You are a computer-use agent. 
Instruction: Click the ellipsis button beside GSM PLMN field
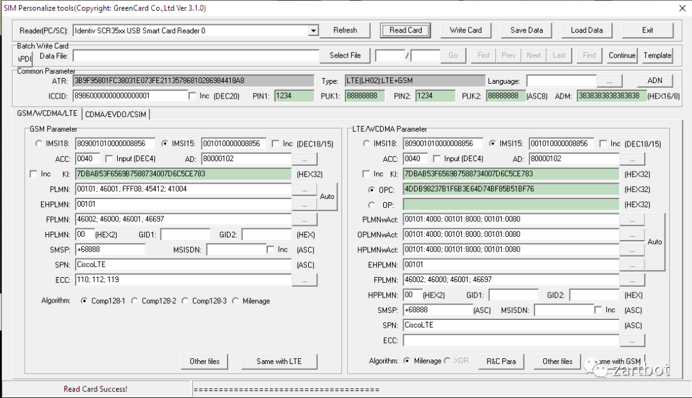point(304,189)
